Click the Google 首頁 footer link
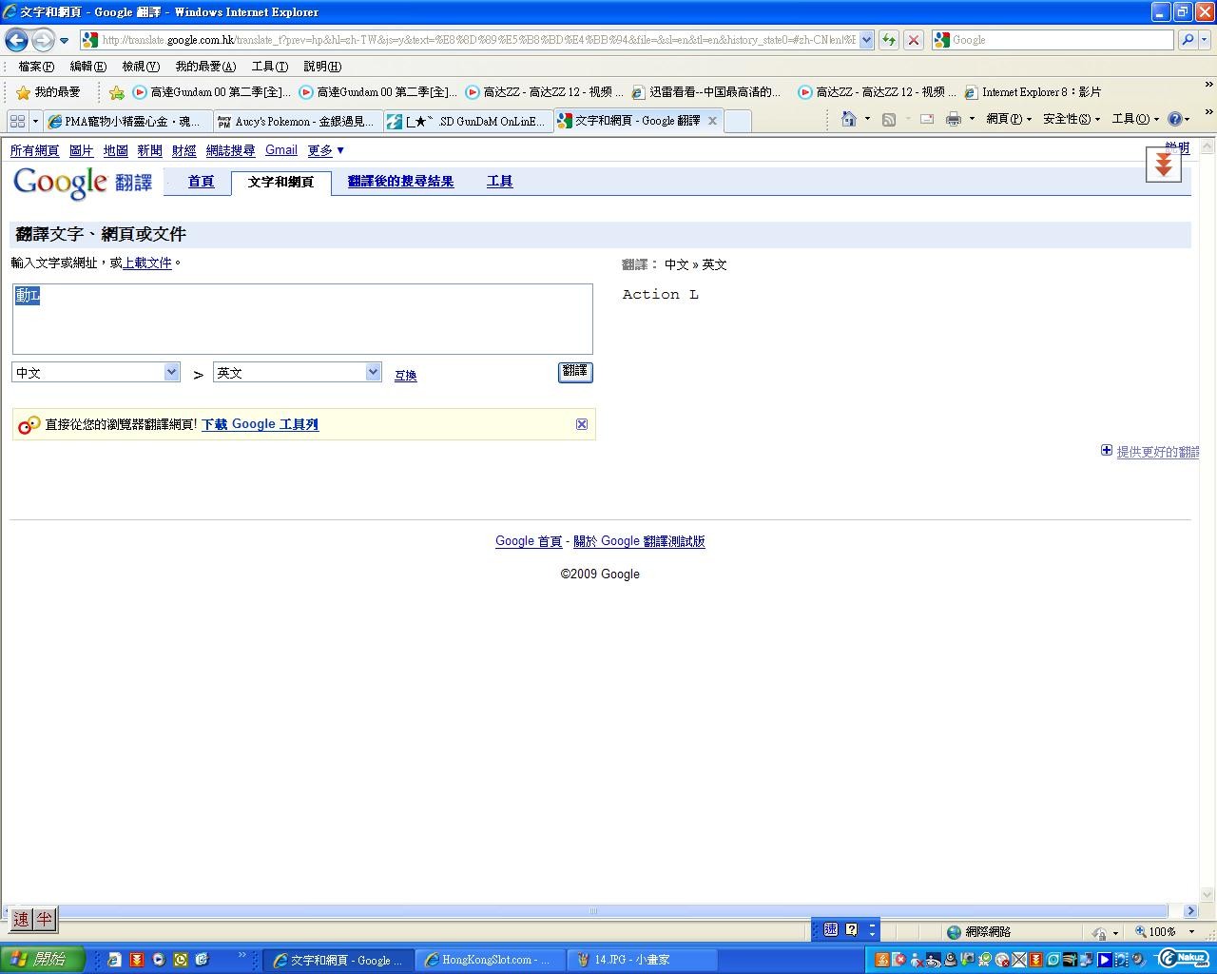 coord(529,541)
